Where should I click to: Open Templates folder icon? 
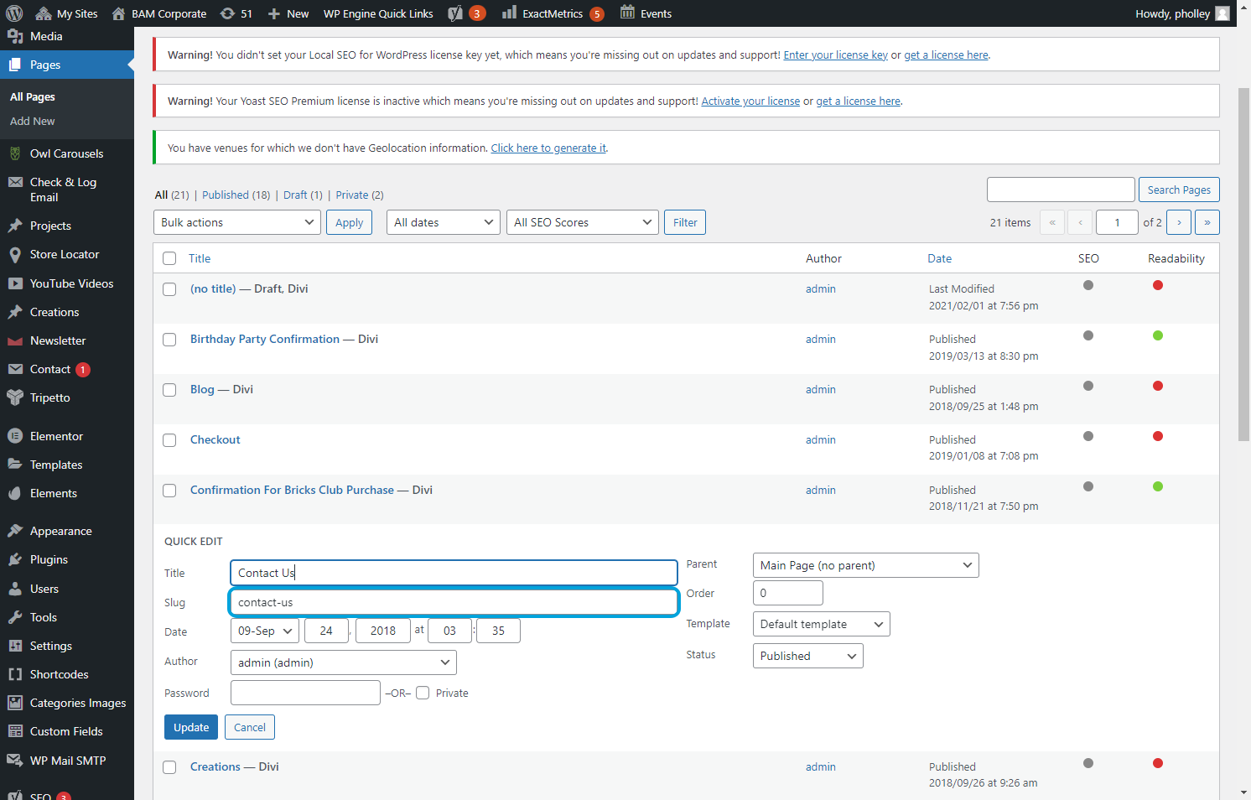(15, 465)
